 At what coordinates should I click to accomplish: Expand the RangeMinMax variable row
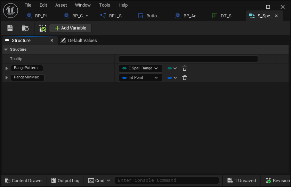[x=7, y=78]
